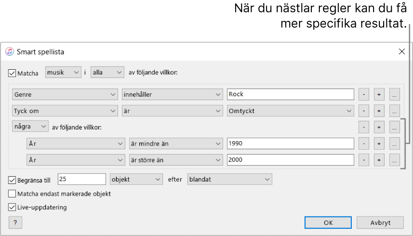This screenshot has width=413, height=236.
Task: Remove the 2000 year rule
Action: point(364,160)
